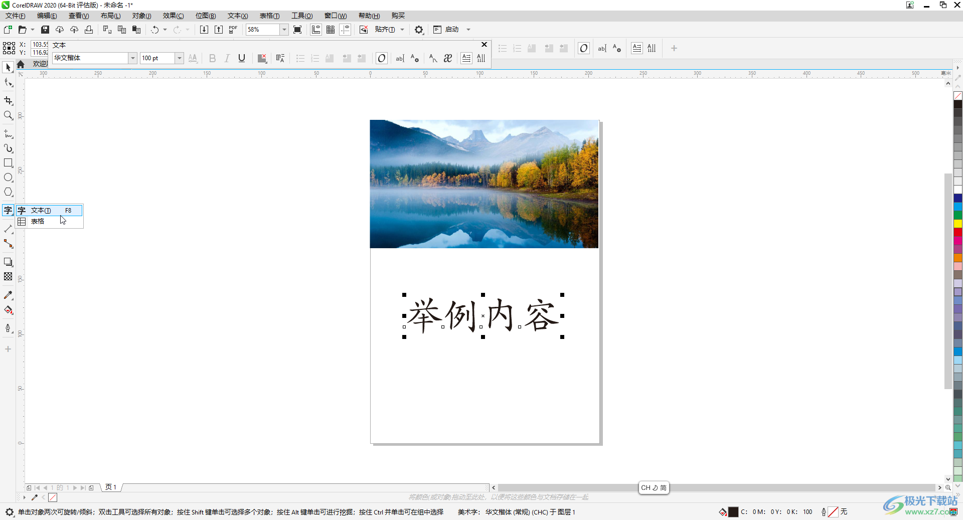This screenshot has height=520, width=963.
Task: Close the floating text toolbar
Action: 484,45
